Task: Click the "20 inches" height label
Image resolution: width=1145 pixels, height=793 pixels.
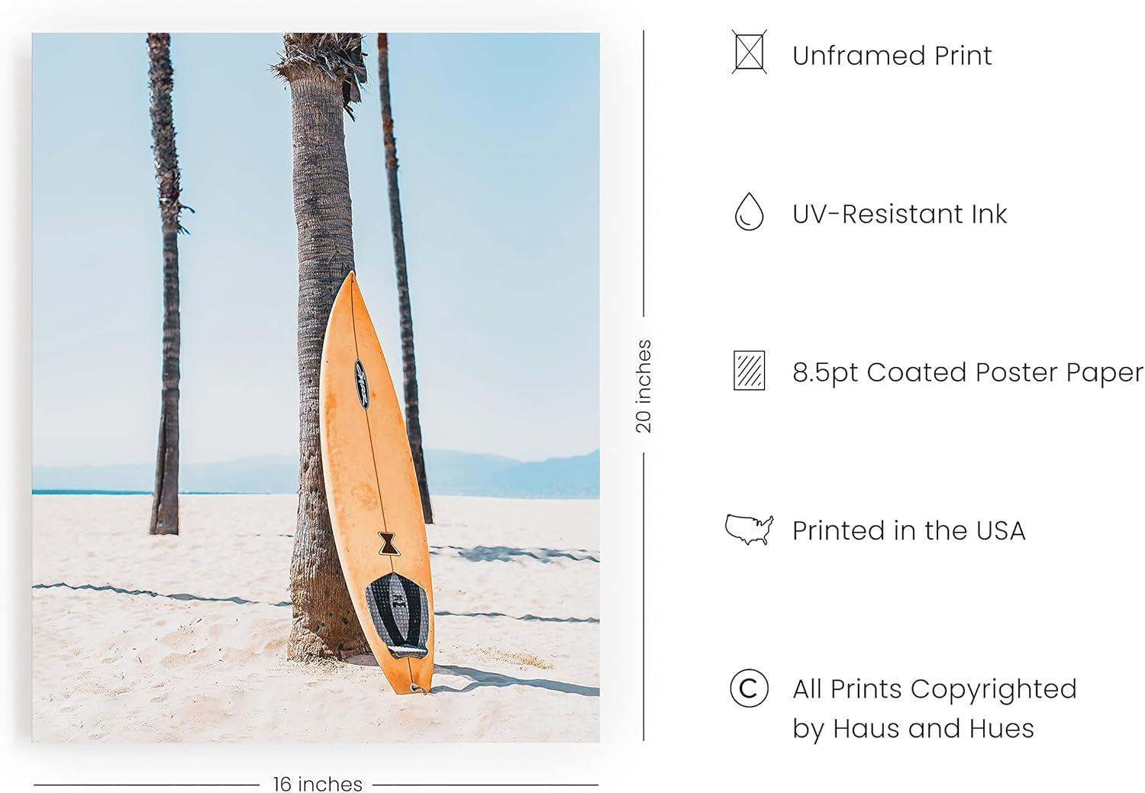Action: [643, 385]
